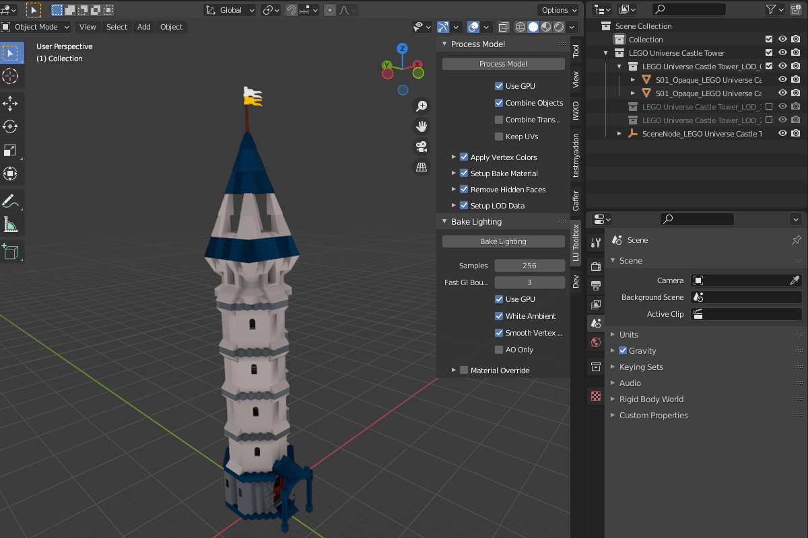Switch to rendered shading mode
Screen dimensions: 808x538
pos(559,27)
